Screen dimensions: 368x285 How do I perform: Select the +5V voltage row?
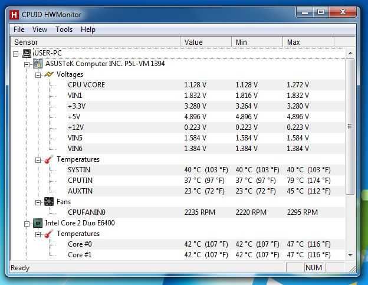[205, 117]
